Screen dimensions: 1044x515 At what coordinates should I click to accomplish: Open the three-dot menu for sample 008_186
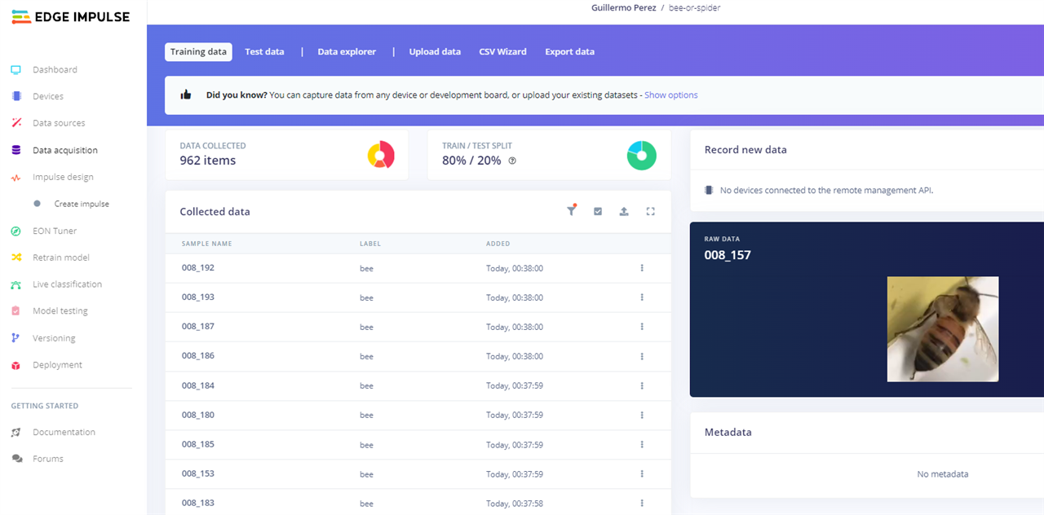point(642,356)
